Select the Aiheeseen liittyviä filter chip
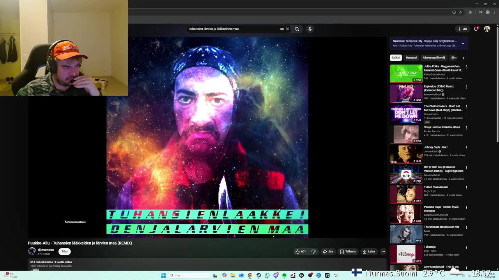Image resolution: width=499 pixels, height=280 pixels. point(434,58)
